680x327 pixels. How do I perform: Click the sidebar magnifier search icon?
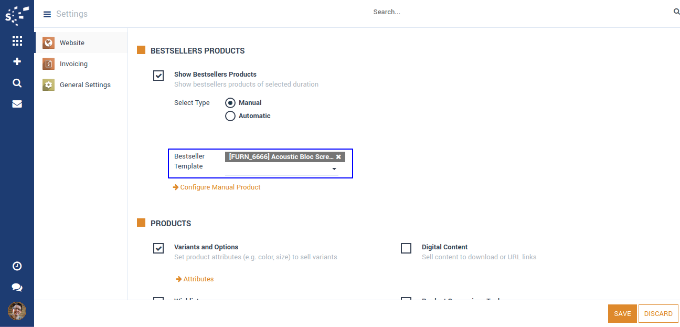point(17,83)
